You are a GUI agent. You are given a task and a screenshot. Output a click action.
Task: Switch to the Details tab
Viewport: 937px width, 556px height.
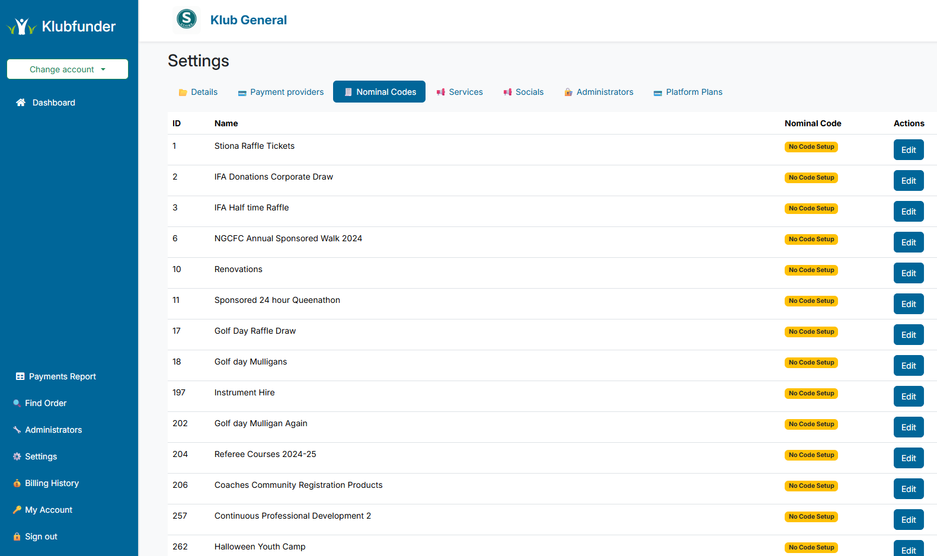pyautogui.click(x=198, y=92)
